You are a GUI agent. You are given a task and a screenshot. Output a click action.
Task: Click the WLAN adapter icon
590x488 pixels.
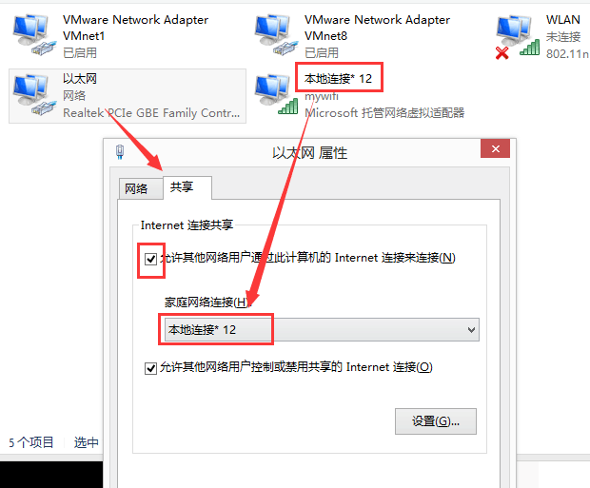[518, 36]
